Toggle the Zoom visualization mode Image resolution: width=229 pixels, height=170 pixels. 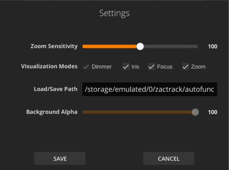[185, 67]
